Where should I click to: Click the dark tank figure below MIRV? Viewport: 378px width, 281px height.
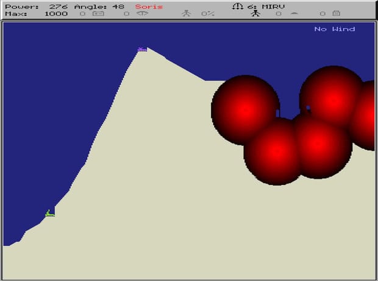(x=255, y=13)
